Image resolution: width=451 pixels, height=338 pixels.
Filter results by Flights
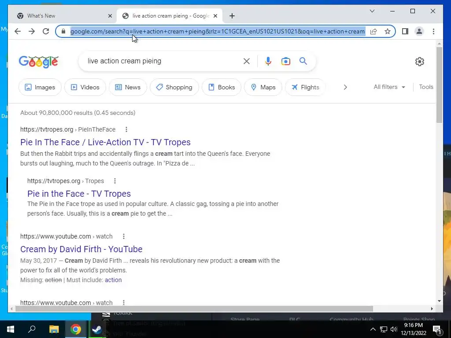(x=305, y=87)
